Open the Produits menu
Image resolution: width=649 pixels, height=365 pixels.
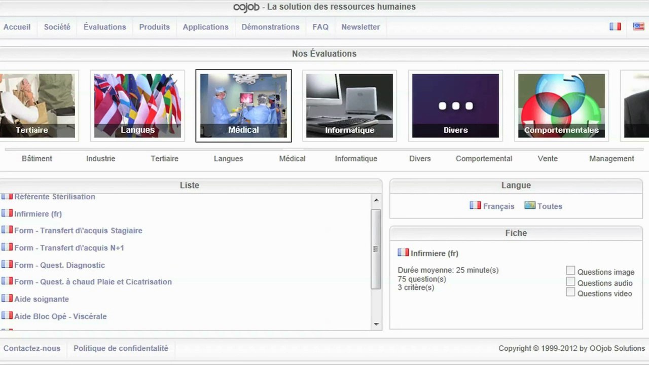(154, 27)
